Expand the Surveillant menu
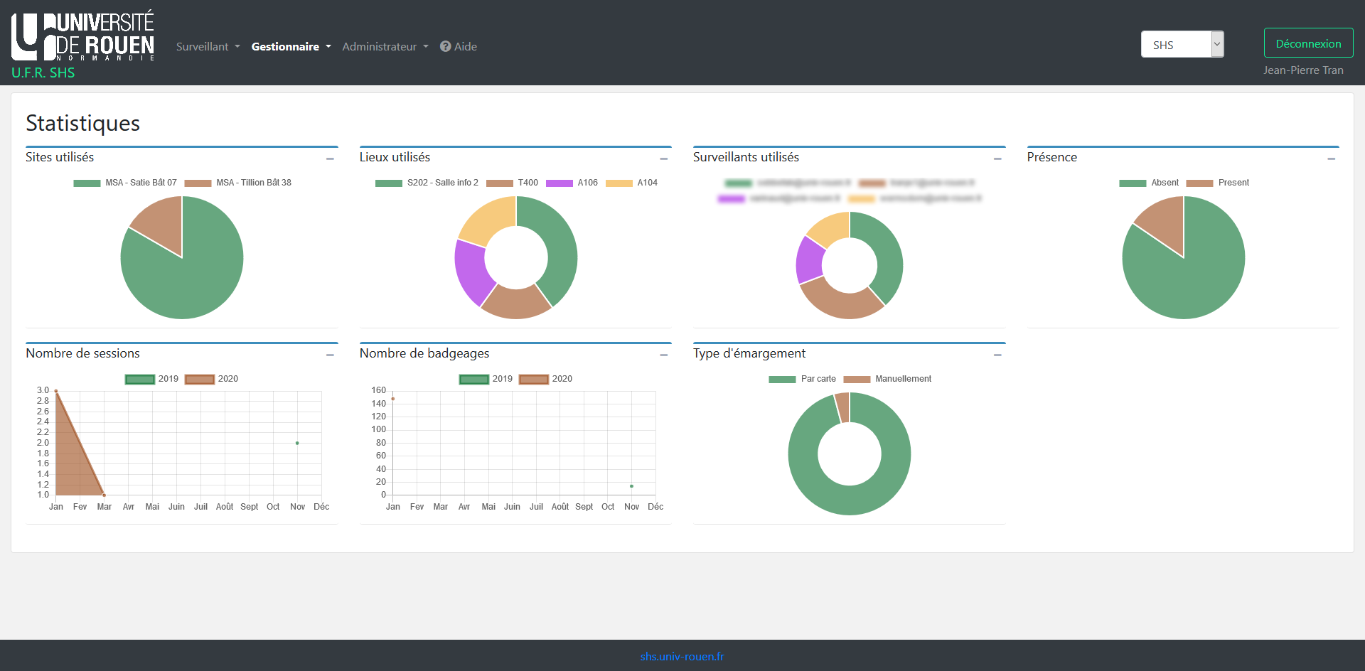Viewport: 1365px width, 671px height. click(x=208, y=46)
